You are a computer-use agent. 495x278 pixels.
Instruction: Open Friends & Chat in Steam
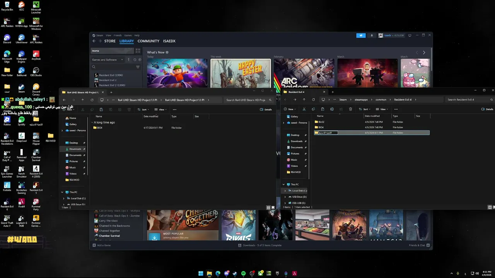[x=419, y=246]
